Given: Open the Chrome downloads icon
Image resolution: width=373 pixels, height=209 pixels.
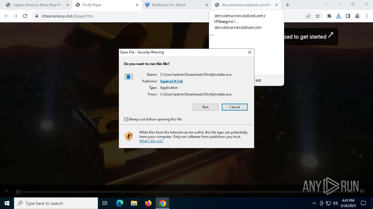Looking at the screenshot, I should coord(339,16).
